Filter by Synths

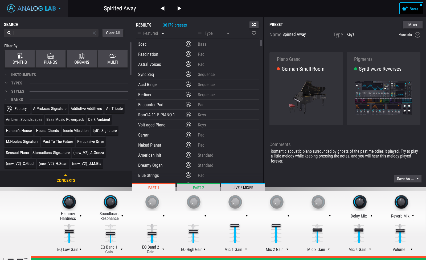[20, 59]
